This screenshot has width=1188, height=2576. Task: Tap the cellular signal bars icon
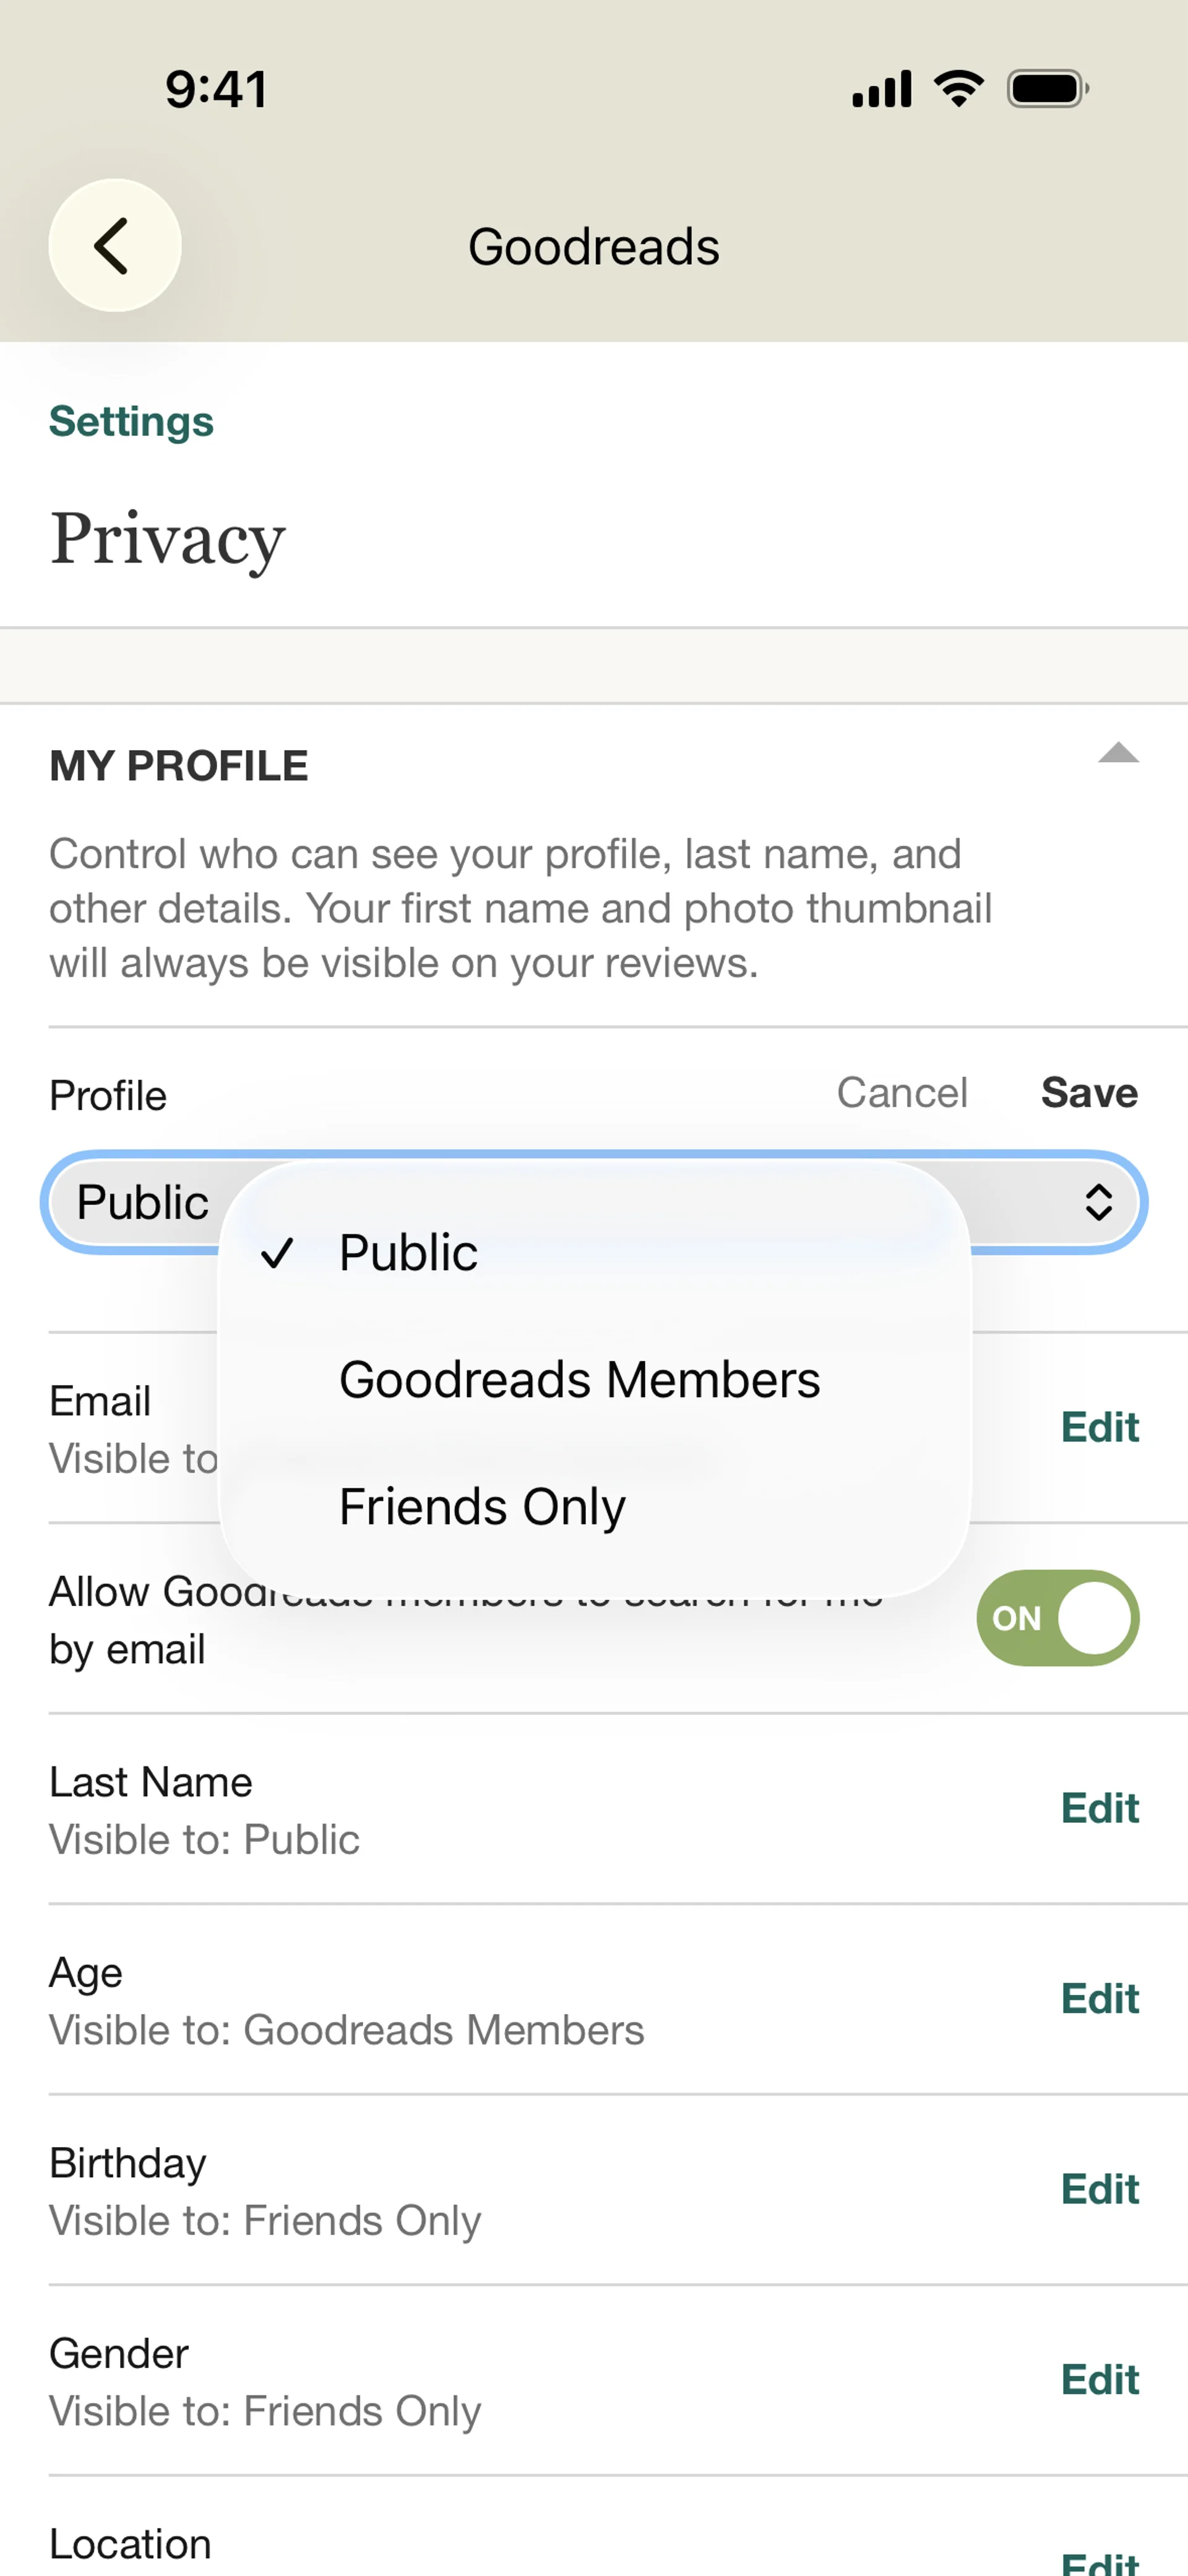881,89
